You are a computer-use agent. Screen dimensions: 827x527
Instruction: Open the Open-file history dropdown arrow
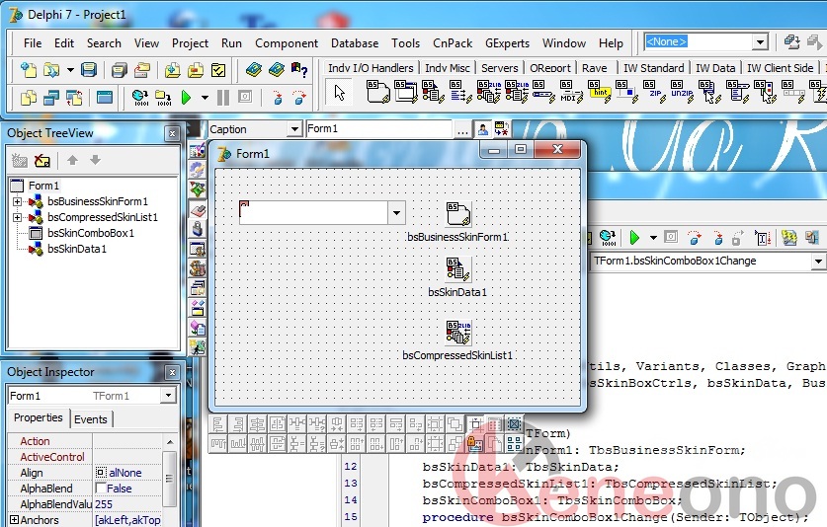click(70, 69)
